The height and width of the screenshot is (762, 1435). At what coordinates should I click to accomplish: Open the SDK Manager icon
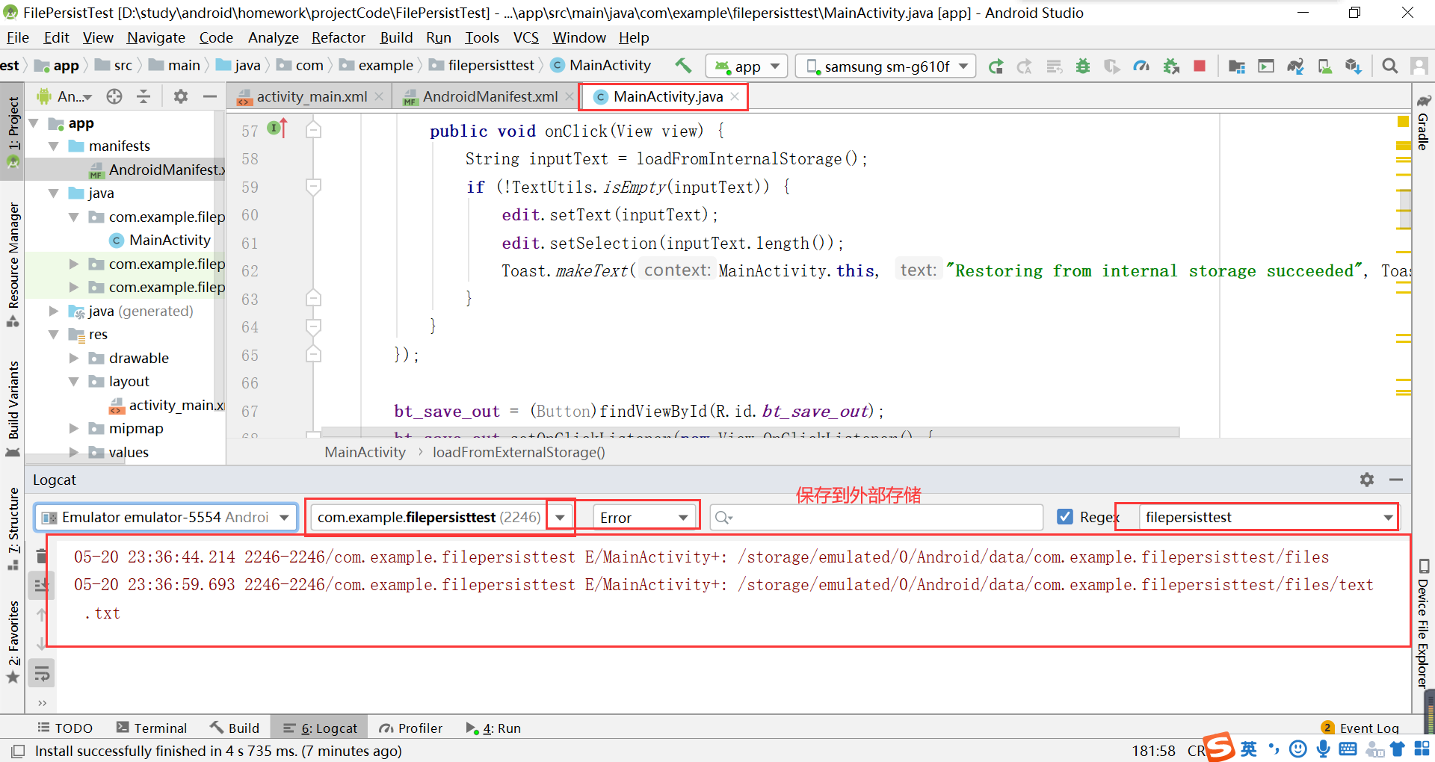[x=1354, y=66]
